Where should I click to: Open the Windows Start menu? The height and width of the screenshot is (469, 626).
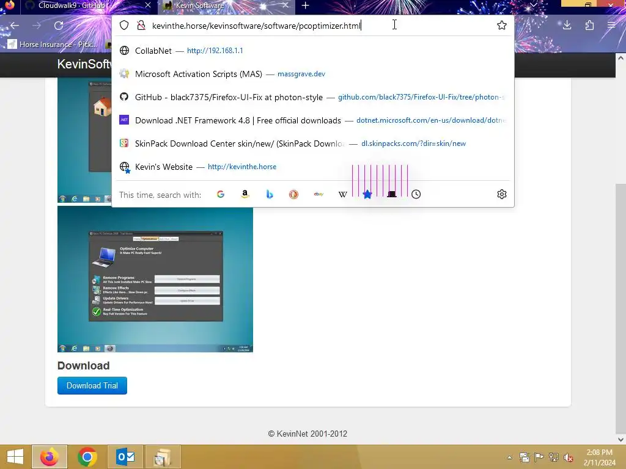15,457
